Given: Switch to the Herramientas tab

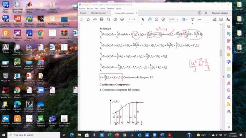Looking at the screenshot, I should pos(98,13).
